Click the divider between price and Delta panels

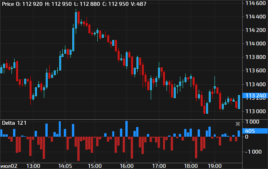point(122,119)
